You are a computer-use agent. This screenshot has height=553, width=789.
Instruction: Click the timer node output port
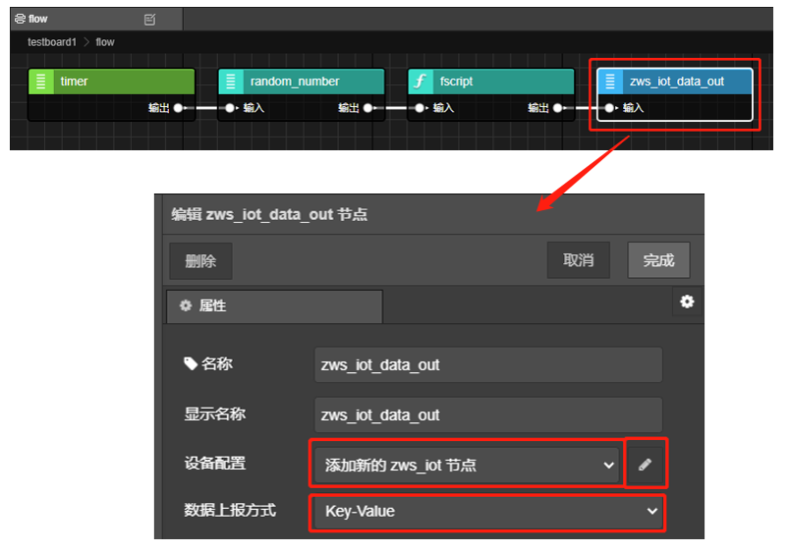click(x=178, y=108)
